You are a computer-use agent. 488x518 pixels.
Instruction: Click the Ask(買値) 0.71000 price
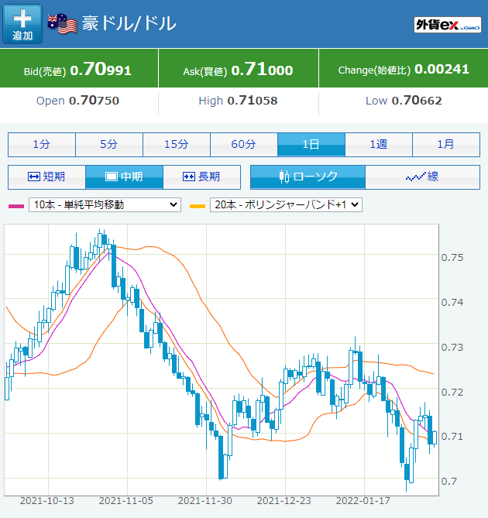(239, 70)
